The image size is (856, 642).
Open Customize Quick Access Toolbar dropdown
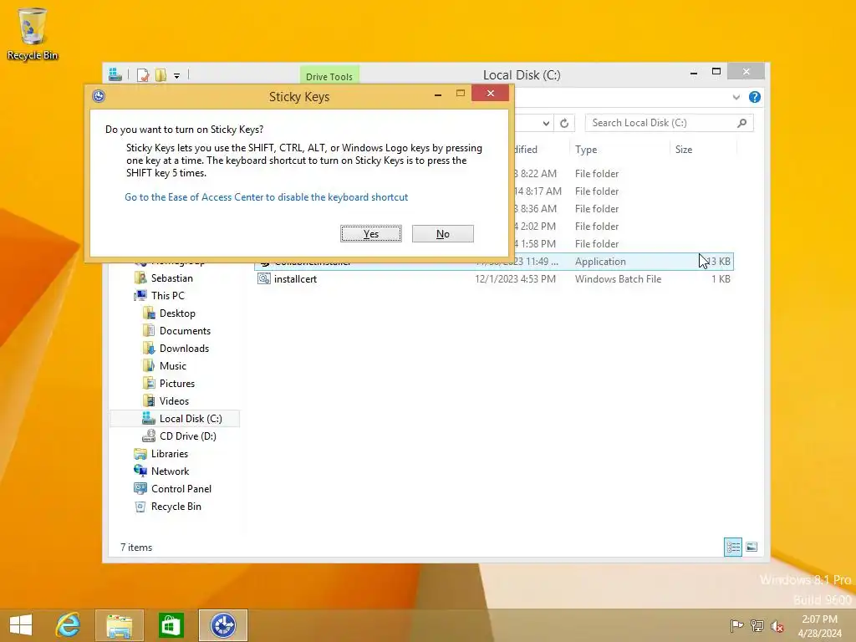pos(177,76)
